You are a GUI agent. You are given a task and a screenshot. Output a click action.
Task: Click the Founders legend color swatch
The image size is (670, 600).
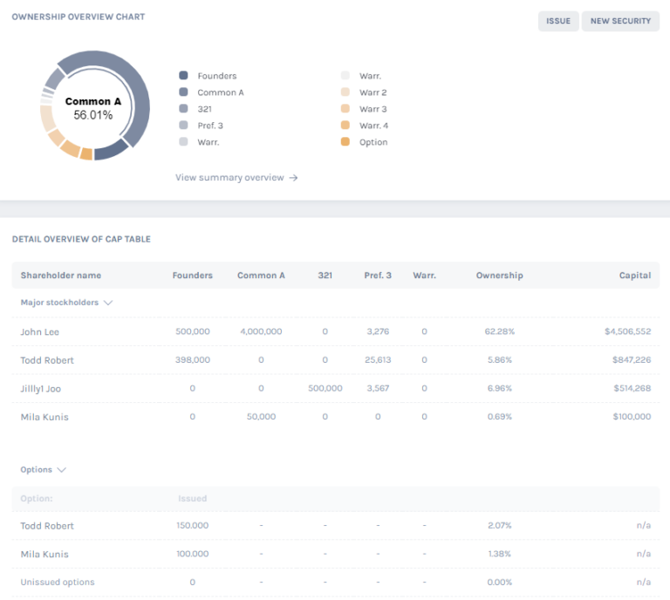(183, 76)
